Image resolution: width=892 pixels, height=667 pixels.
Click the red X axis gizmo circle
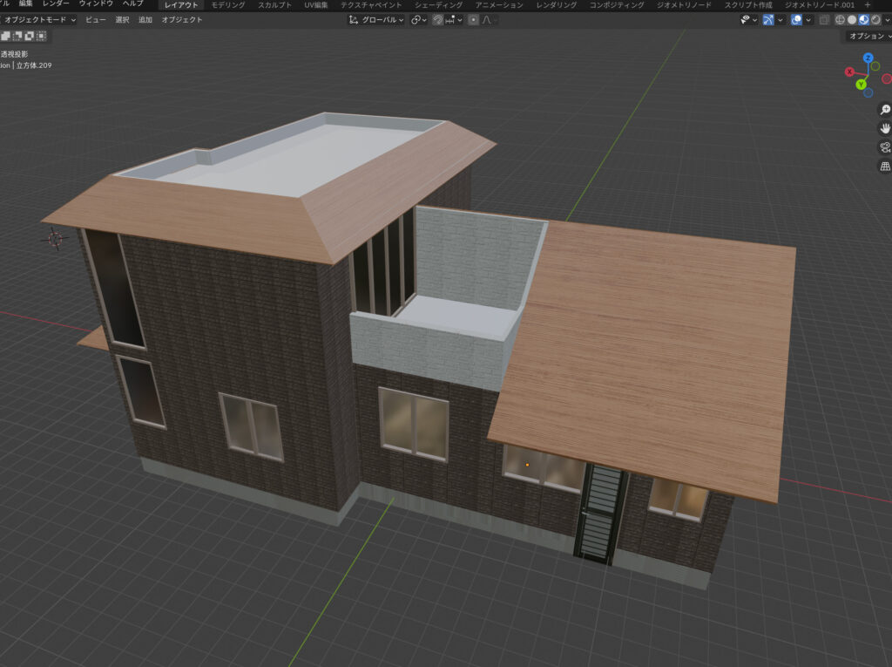point(849,71)
